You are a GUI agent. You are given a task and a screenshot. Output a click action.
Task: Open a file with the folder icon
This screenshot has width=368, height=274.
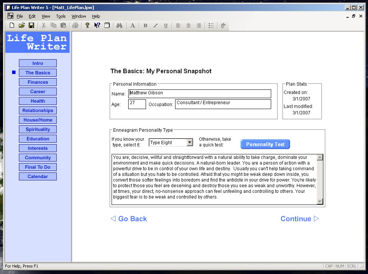pyautogui.click(x=22, y=25)
